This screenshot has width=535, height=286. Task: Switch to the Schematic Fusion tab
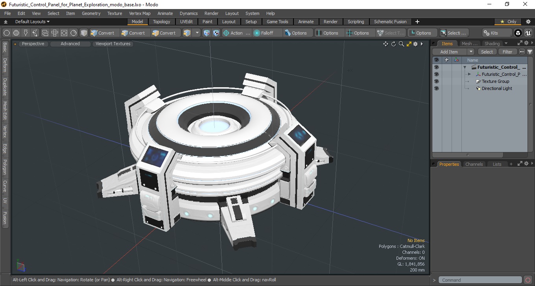(x=390, y=22)
